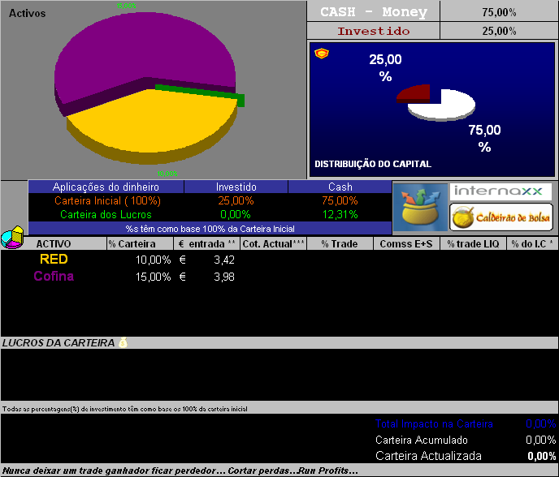Click Cofina's 15,00% carteira value
This screenshot has height=477, width=559.
[154, 277]
